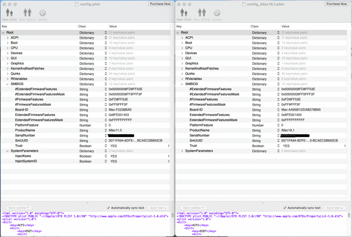Expand ACPI node in left window

coord(8,38)
